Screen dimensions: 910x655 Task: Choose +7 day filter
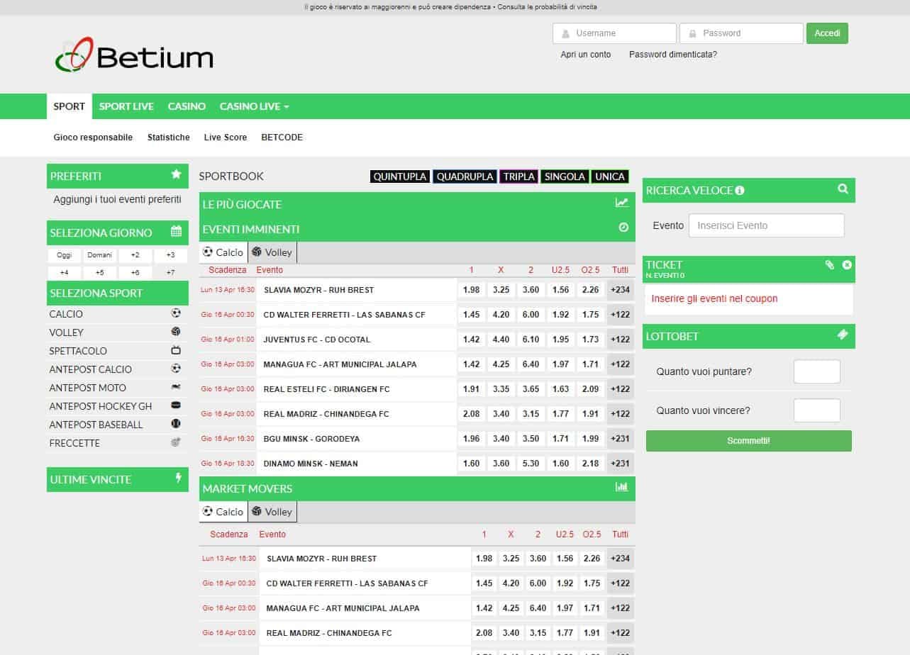[170, 272]
